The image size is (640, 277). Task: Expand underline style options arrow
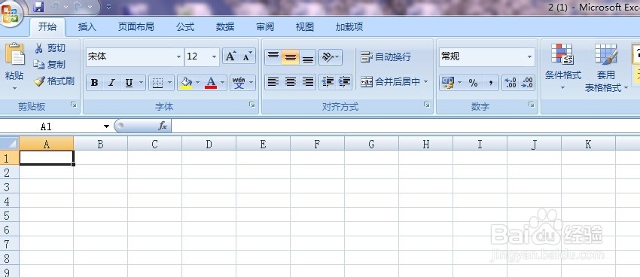click(x=142, y=83)
